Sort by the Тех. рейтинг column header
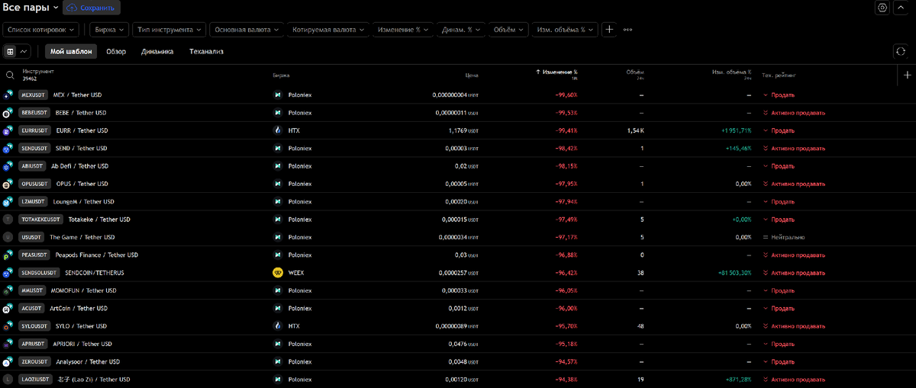 click(x=779, y=75)
